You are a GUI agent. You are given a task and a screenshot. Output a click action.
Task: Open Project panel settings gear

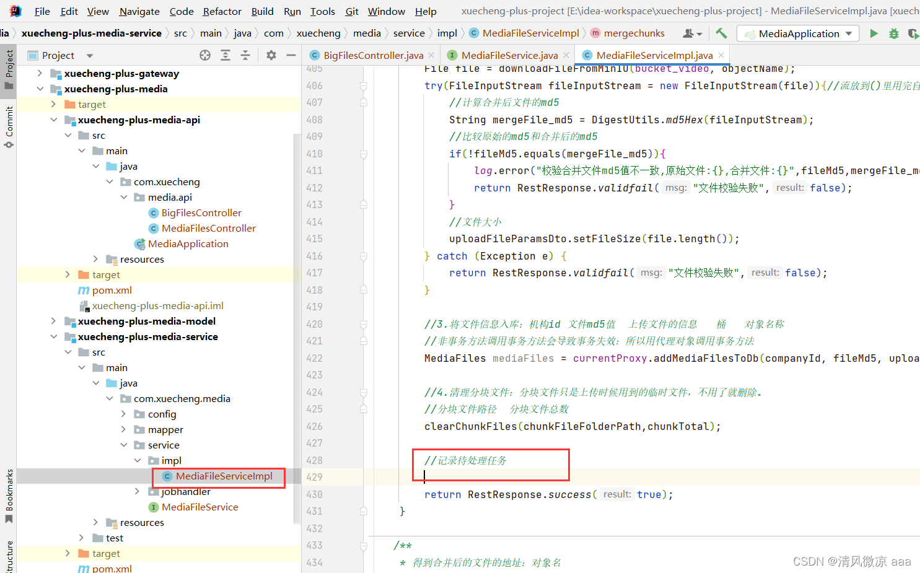click(x=271, y=55)
